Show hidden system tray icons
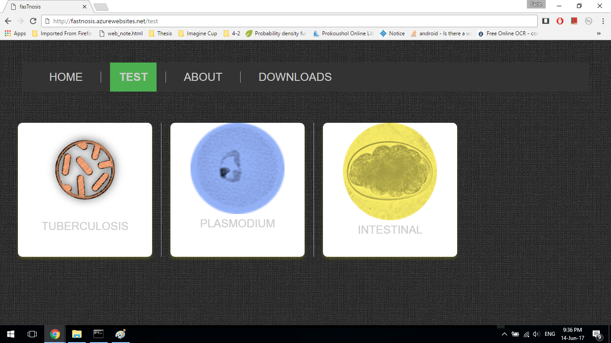The height and width of the screenshot is (343, 611). click(504, 334)
